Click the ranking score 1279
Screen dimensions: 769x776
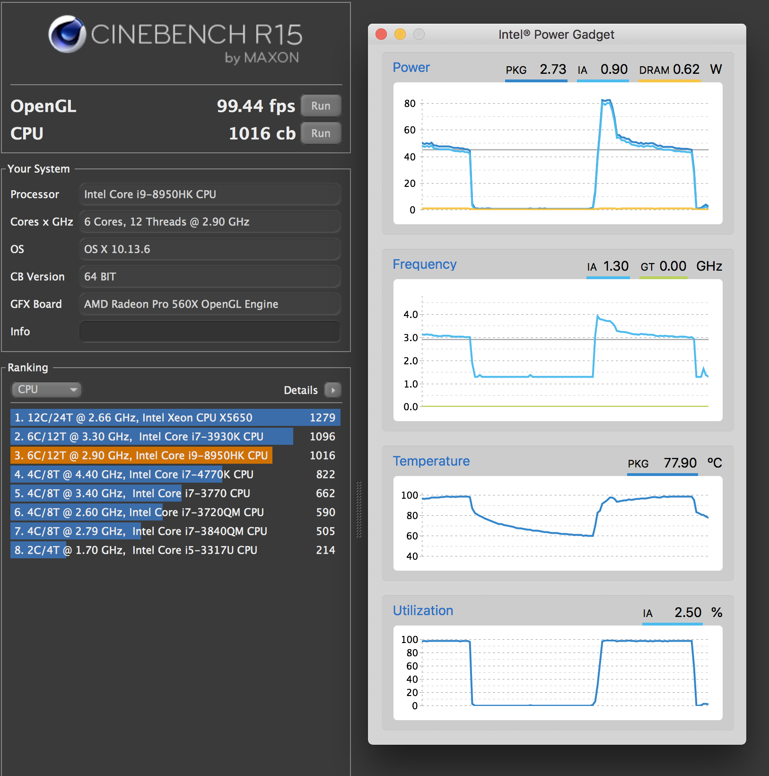point(323,417)
